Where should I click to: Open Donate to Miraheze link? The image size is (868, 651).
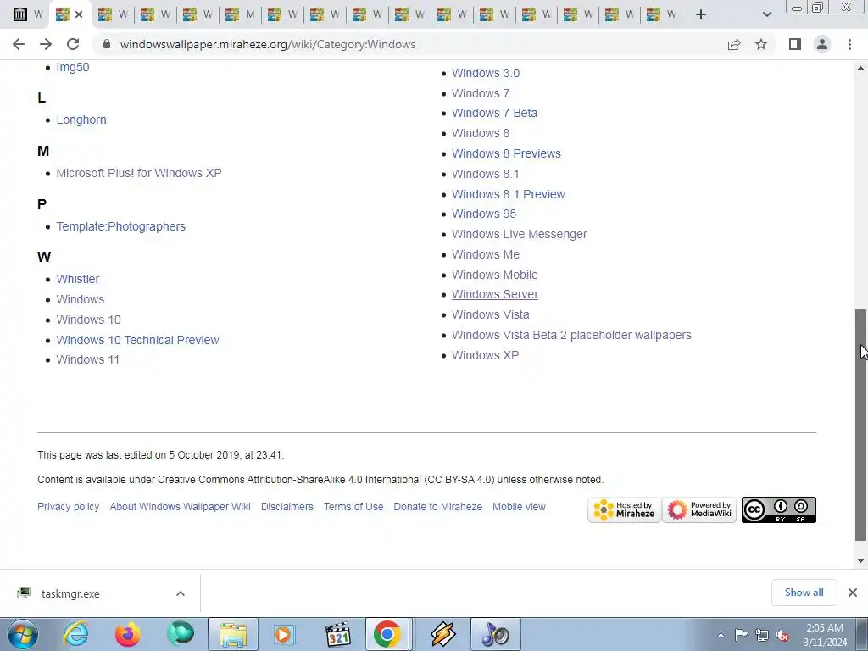(437, 507)
